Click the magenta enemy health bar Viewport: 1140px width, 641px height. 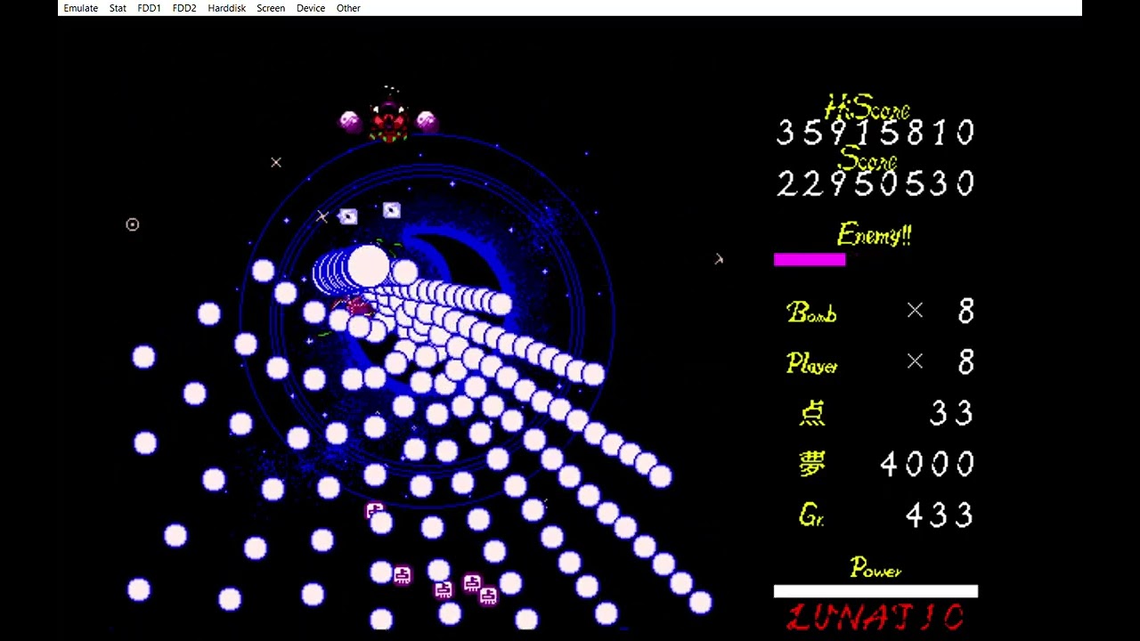coord(810,259)
